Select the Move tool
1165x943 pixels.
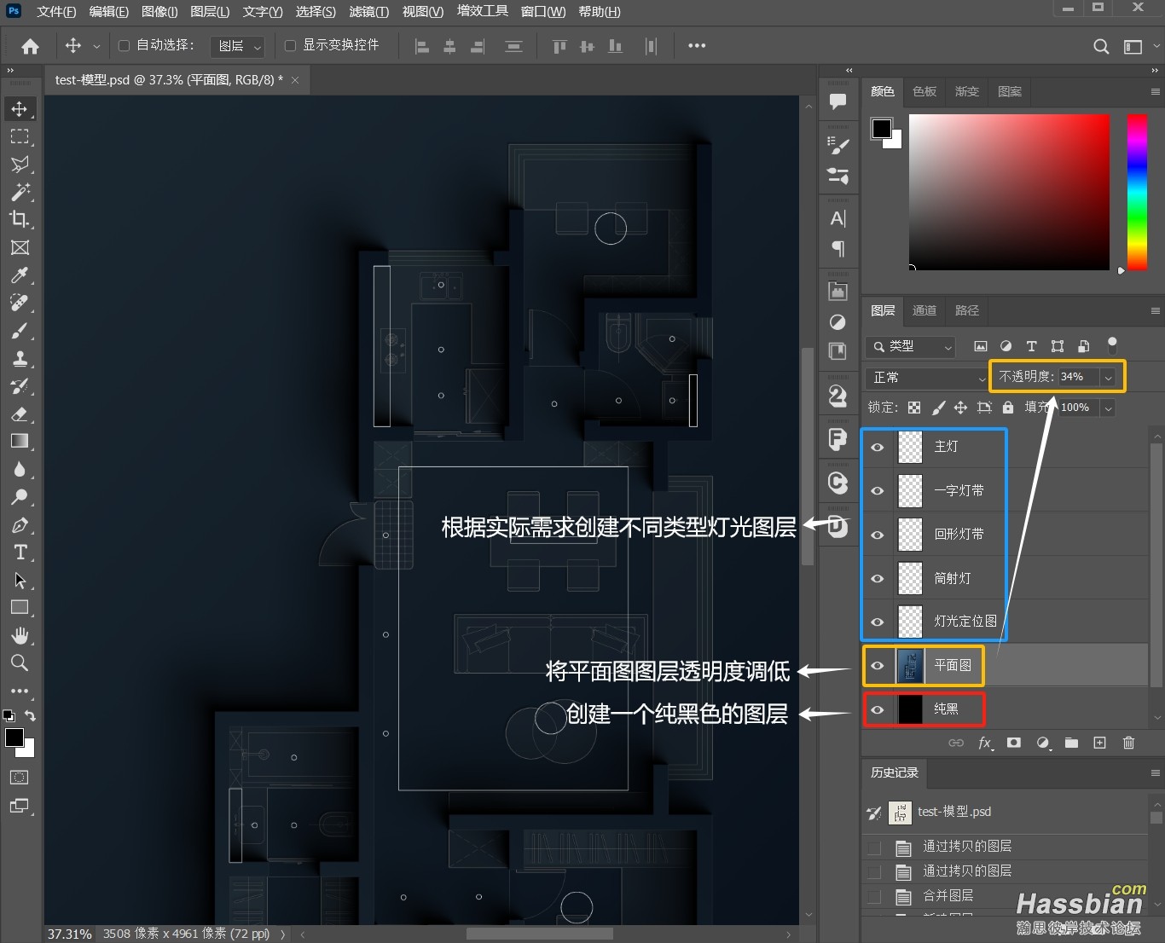(20, 109)
